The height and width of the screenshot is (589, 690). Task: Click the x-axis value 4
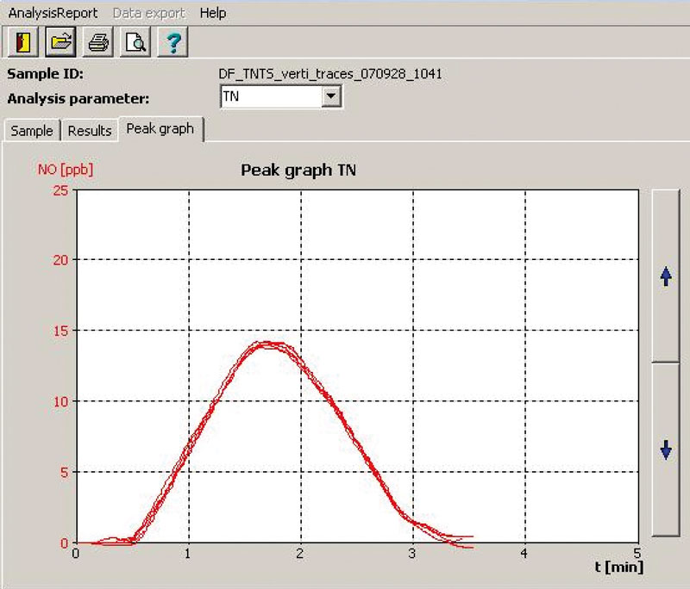pos(524,553)
